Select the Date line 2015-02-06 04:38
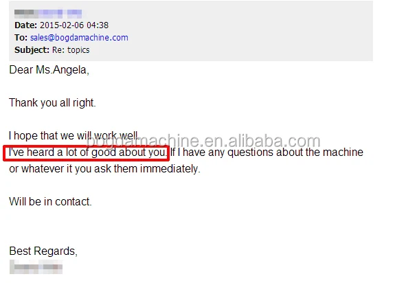The image size is (406, 283). click(x=61, y=25)
